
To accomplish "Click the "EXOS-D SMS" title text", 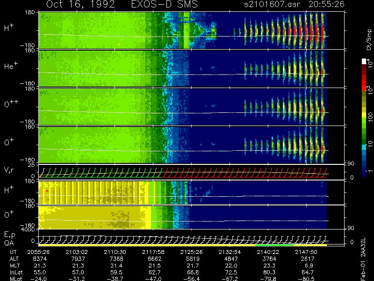I will coord(165,4).
